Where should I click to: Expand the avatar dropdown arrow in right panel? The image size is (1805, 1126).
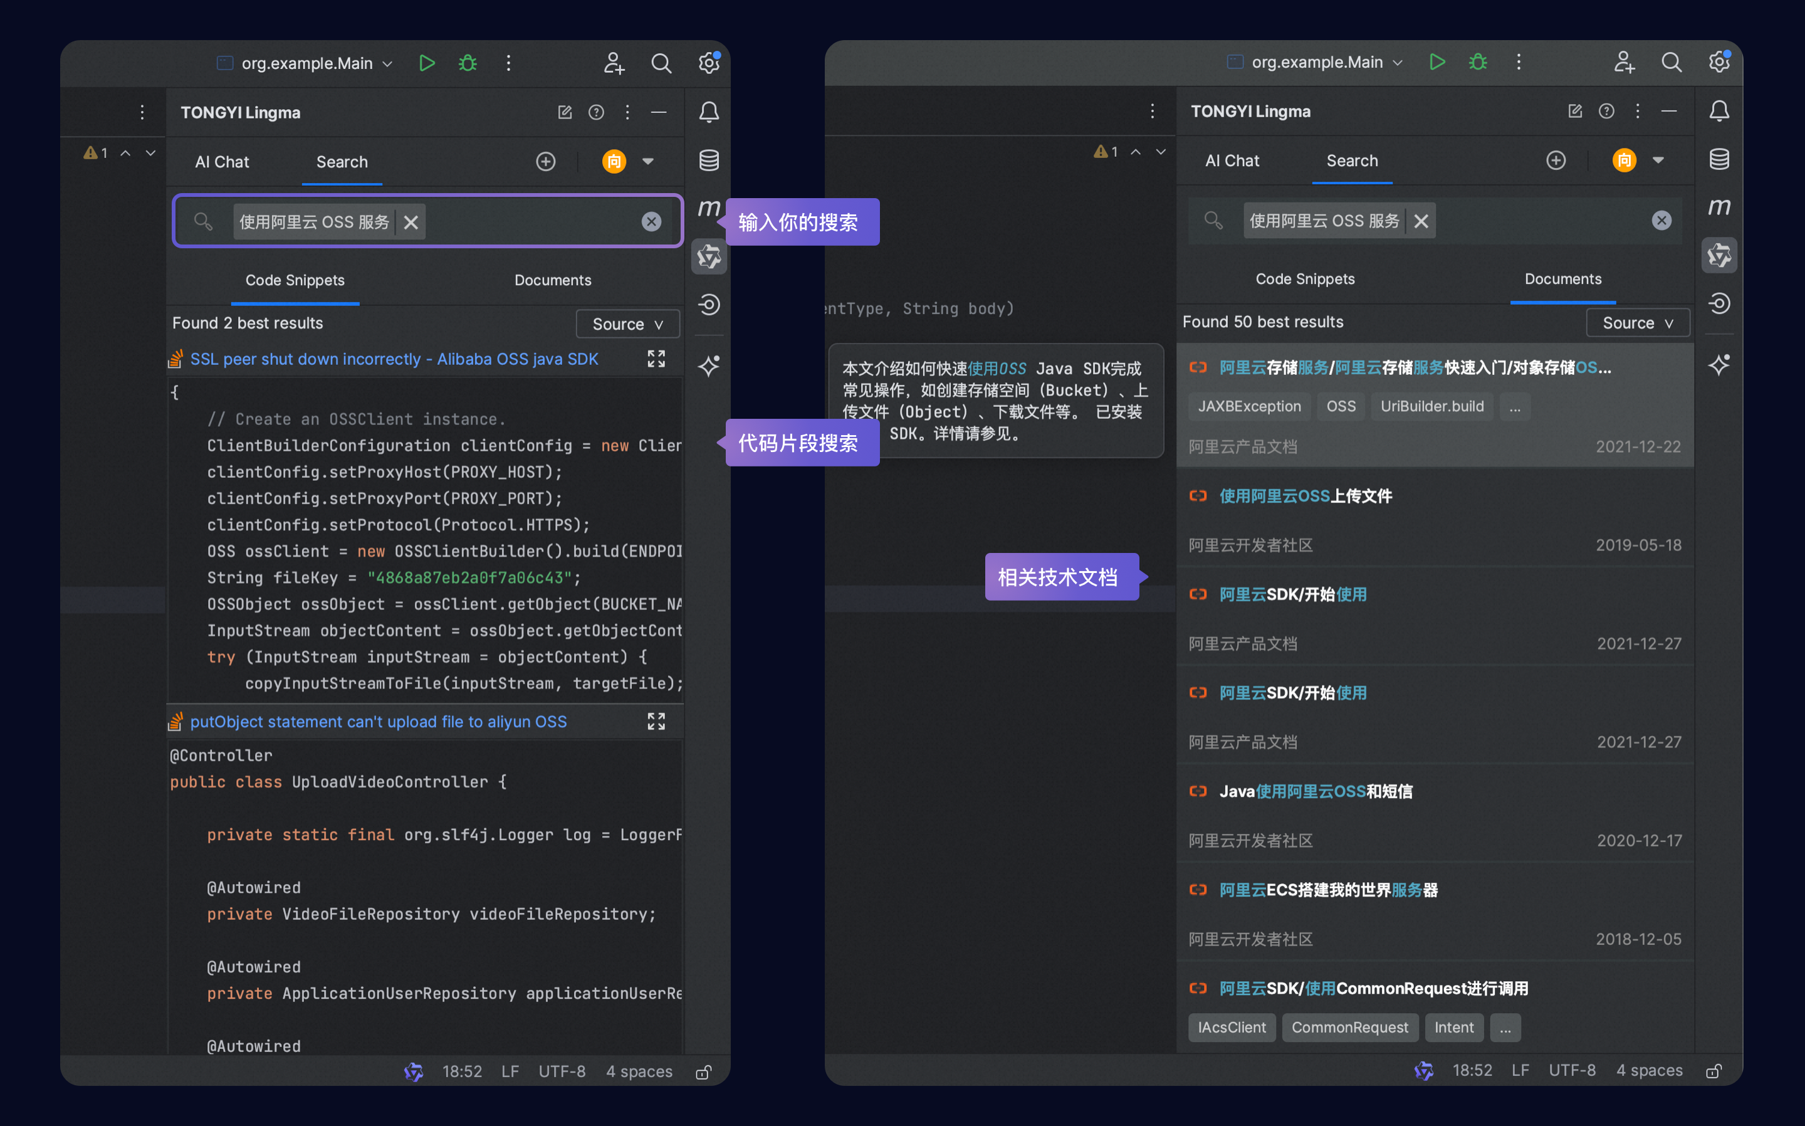[x=1658, y=160]
